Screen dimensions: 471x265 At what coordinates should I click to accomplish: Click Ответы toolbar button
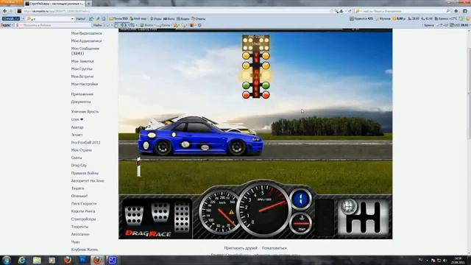click(x=198, y=18)
